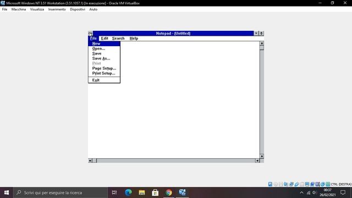Click the optical drive indicator in VirtualBox status bar
Viewport: 352px width, 198px height.
coord(276,184)
